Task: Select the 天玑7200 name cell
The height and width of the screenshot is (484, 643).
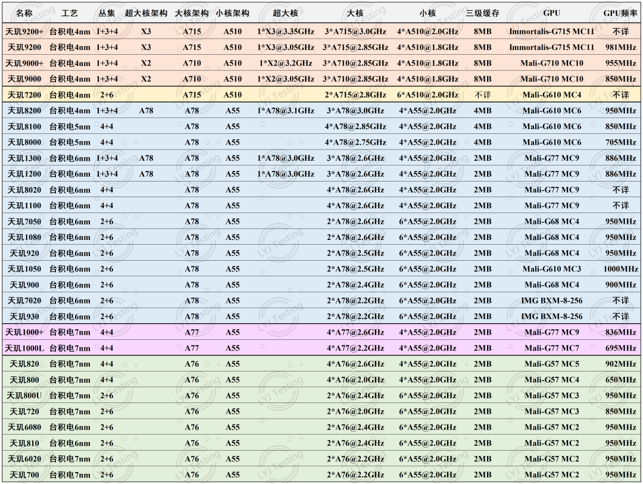Action: [x=24, y=95]
